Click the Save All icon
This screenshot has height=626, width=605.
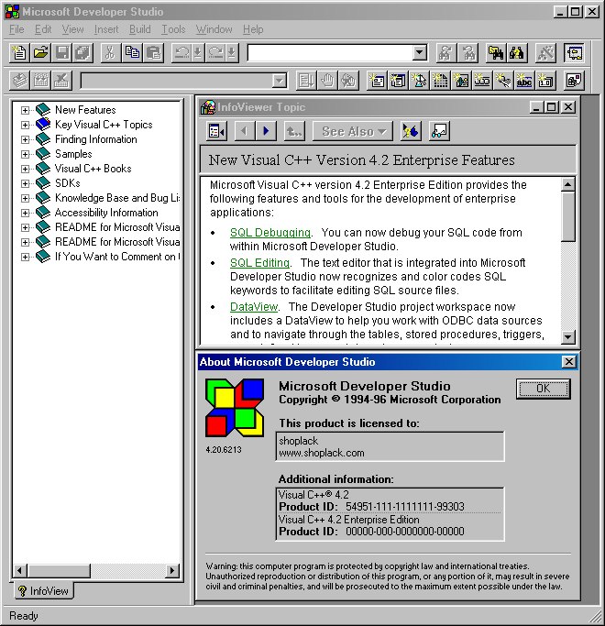click(x=83, y=52)
